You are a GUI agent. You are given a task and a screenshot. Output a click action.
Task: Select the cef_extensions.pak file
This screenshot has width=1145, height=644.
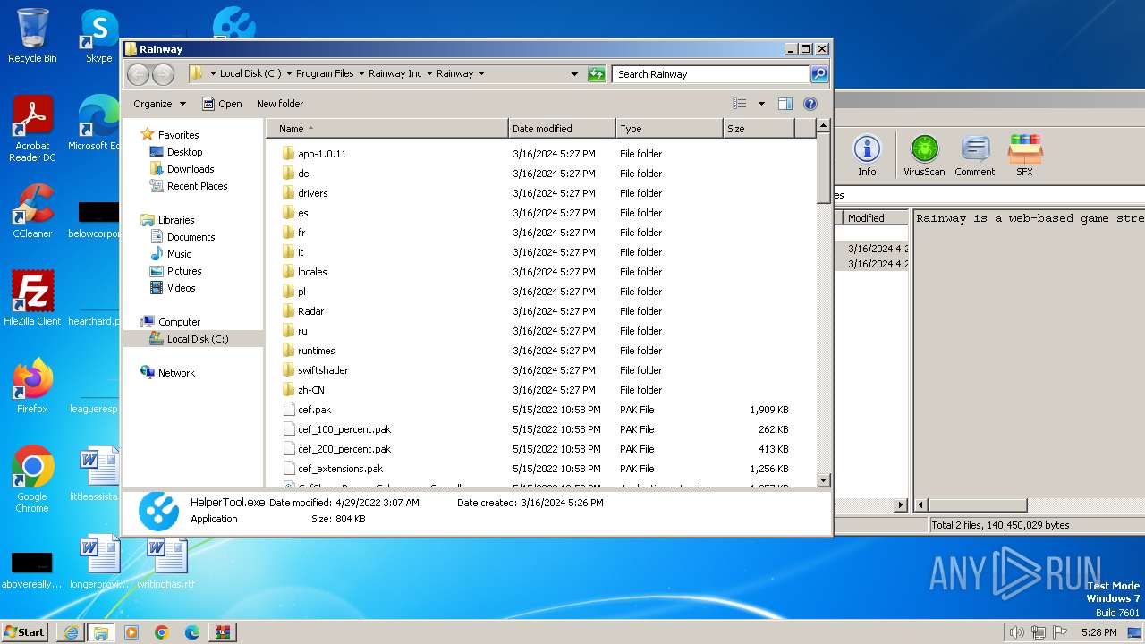pyautogui.click(x=340, y=469)
